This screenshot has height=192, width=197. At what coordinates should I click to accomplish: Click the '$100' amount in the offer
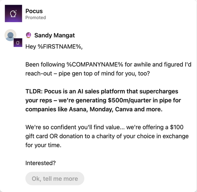(177, 127)
